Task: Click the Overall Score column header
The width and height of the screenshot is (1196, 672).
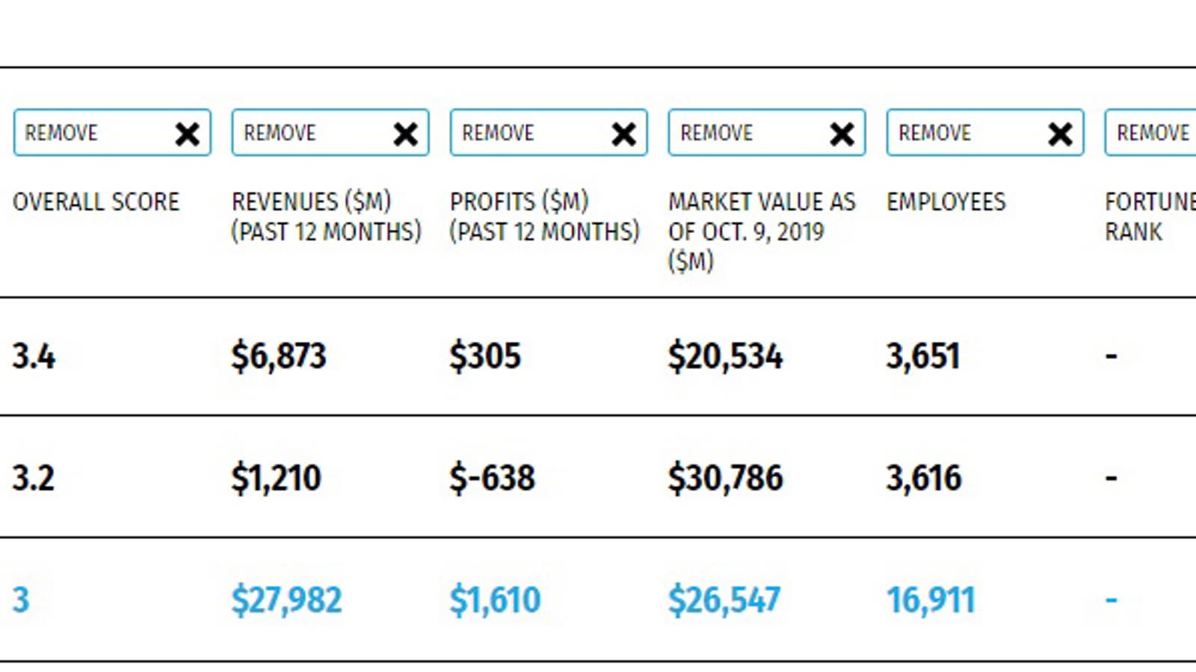Action: coord(96,202)
